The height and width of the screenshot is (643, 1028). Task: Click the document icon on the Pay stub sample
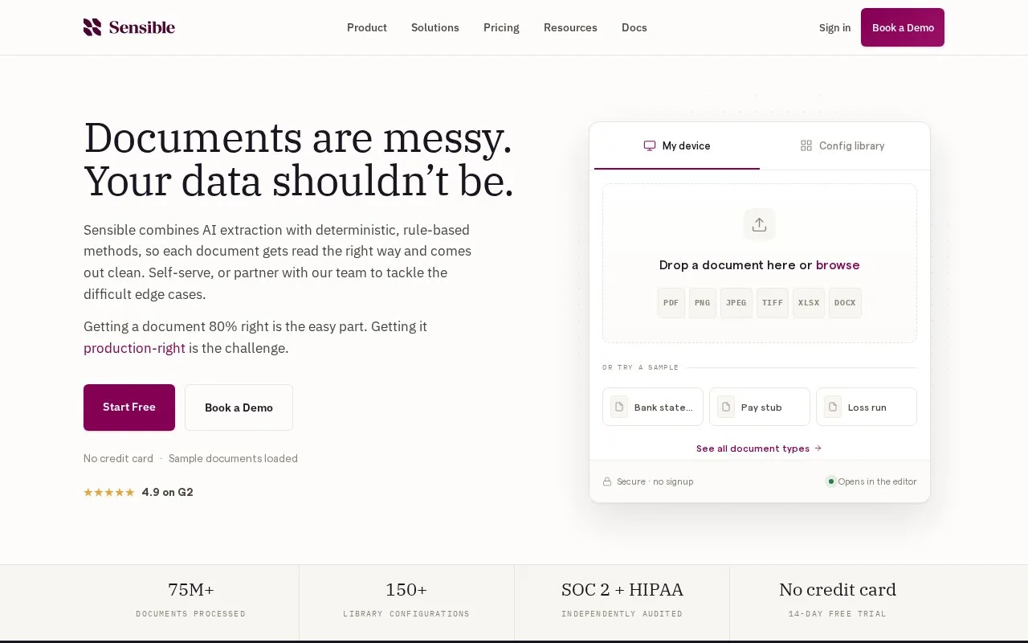pos(726,407)
